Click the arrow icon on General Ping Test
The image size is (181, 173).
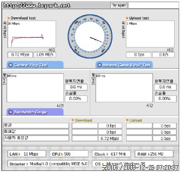pos(10,65)
